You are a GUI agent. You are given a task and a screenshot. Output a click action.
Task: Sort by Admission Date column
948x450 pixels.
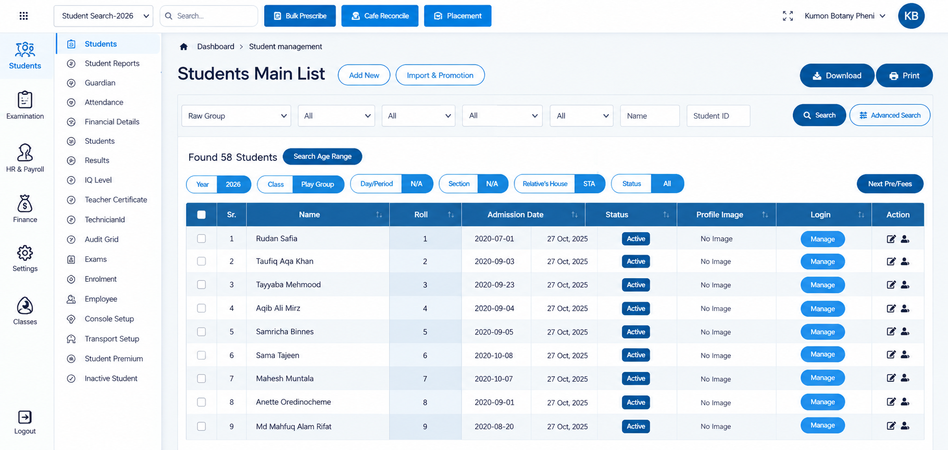point(574,215)
